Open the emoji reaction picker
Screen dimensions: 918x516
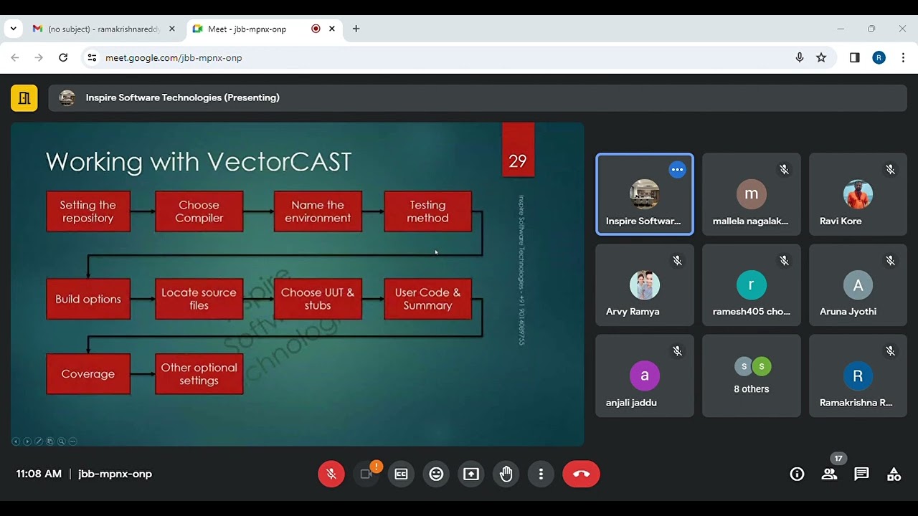coord(436,474)
